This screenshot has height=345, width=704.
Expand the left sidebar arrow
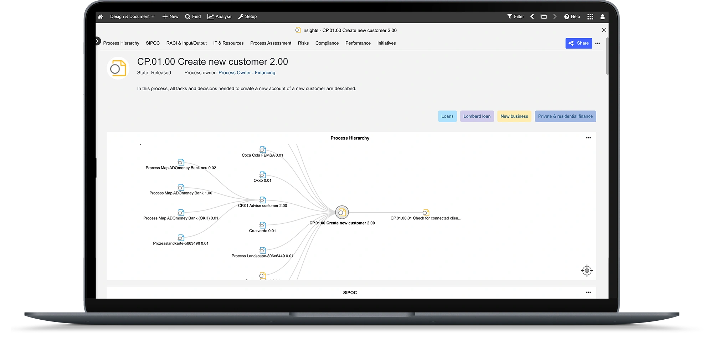[97, 41]
